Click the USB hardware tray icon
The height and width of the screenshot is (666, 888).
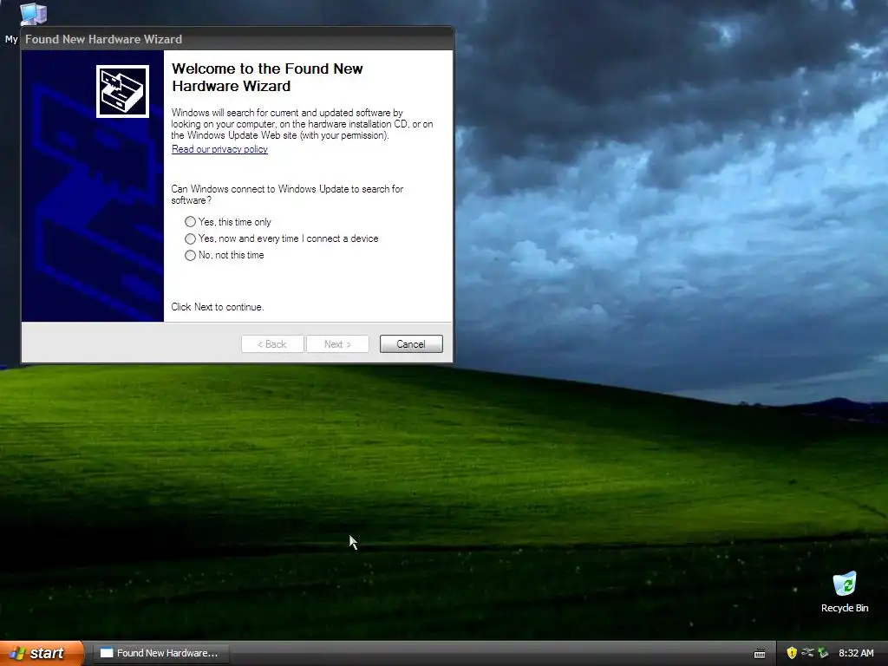807,653
